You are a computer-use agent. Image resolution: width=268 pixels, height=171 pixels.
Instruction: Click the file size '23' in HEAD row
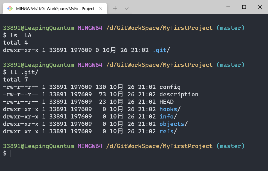(x=102, y=102)
